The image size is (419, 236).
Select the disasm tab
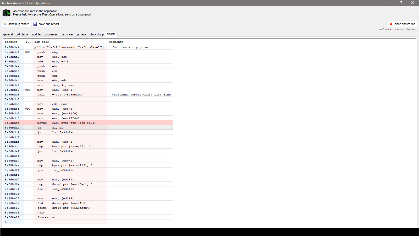[111, 34]
